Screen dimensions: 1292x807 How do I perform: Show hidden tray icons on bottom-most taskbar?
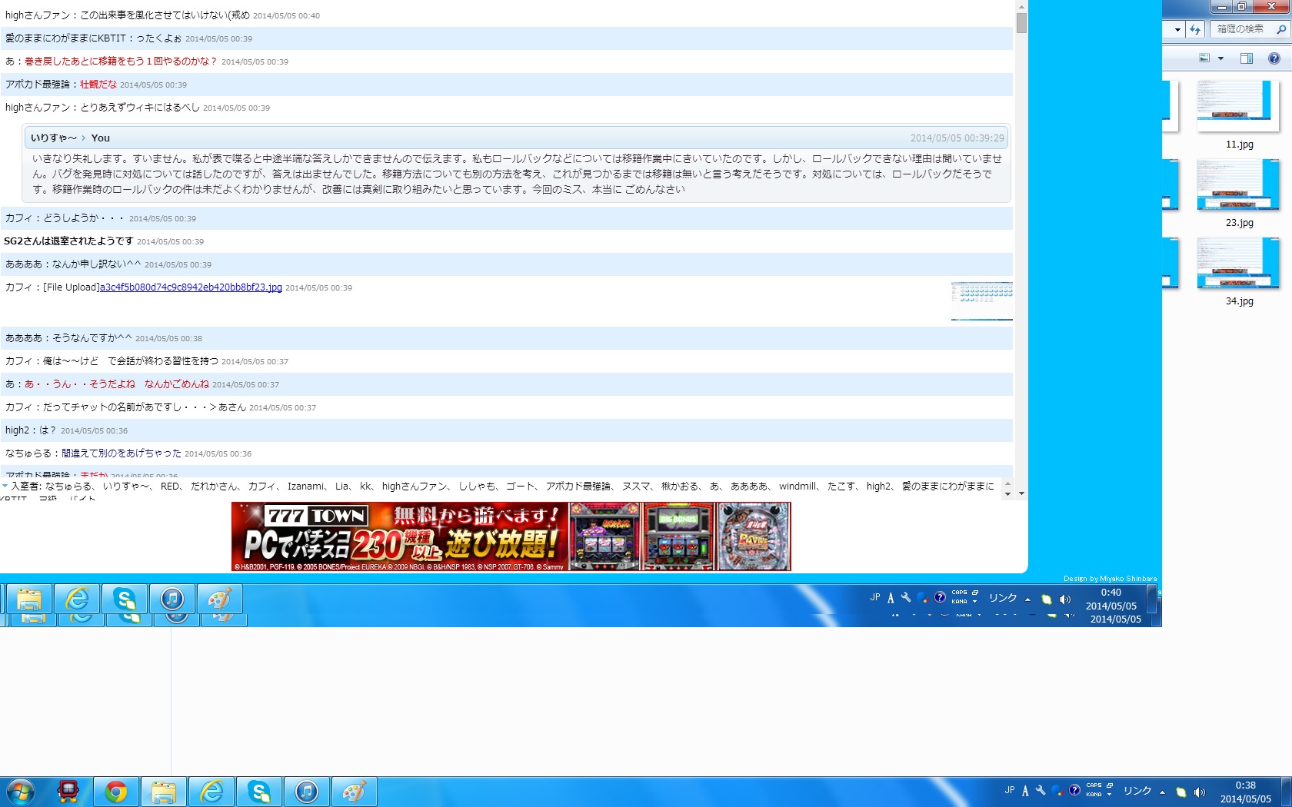[1162, 792]
